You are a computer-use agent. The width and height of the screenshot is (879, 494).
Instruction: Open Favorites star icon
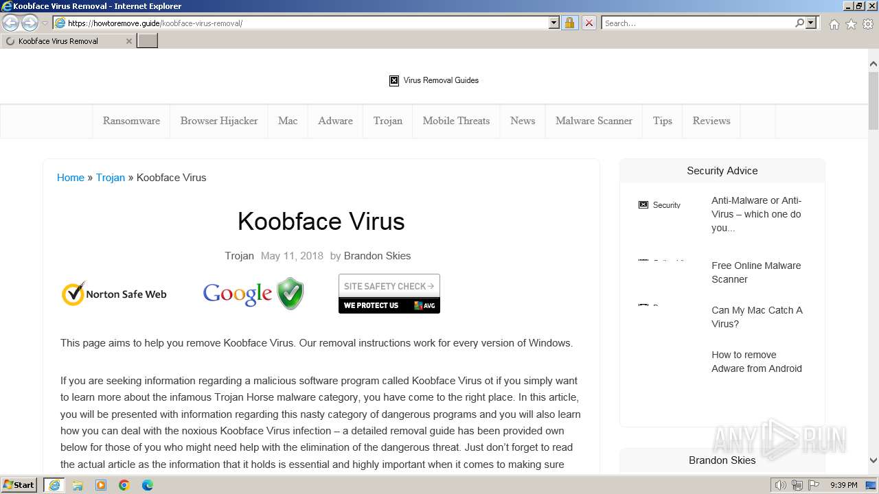click(851, 24)
